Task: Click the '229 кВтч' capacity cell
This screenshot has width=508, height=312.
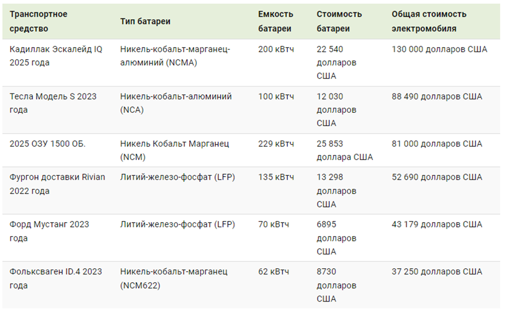Action: [x=276, y=144]
